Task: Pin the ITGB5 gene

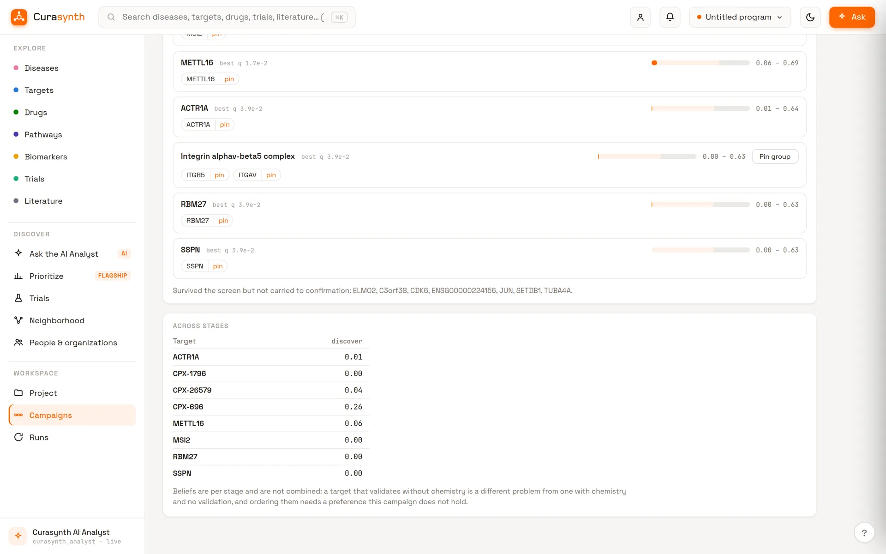Action: click(219, 175)
